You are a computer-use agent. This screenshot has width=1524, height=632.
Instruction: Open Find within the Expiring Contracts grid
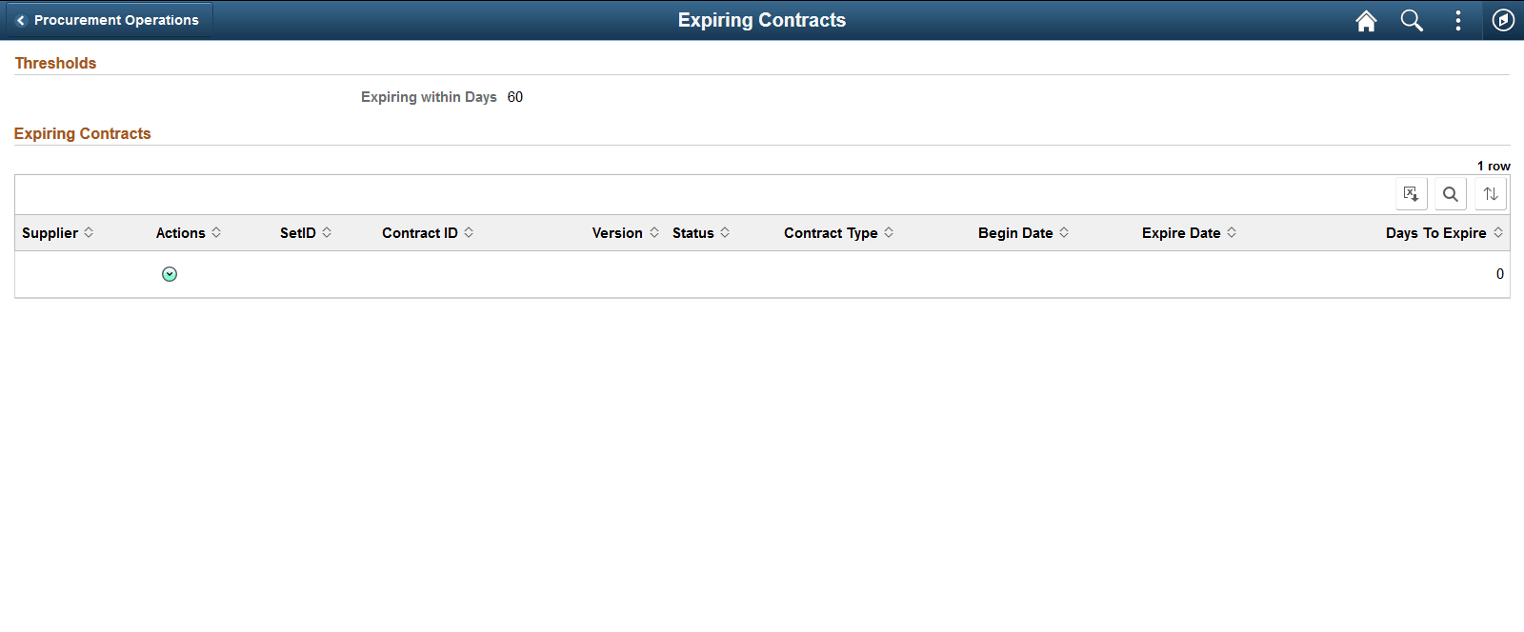coord(1451,193)
